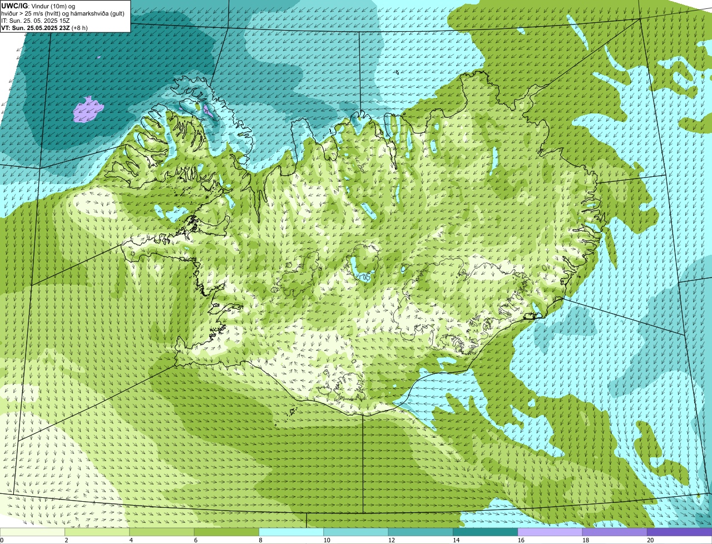Select the 2–4 m/s light green legend swatch

tap(98, 532)
